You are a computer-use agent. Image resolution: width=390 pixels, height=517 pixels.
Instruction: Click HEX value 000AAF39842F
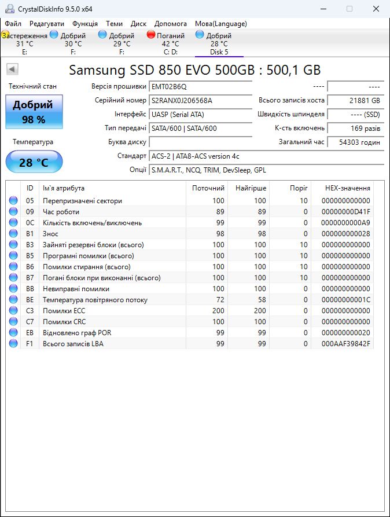[x=346, y=343]
